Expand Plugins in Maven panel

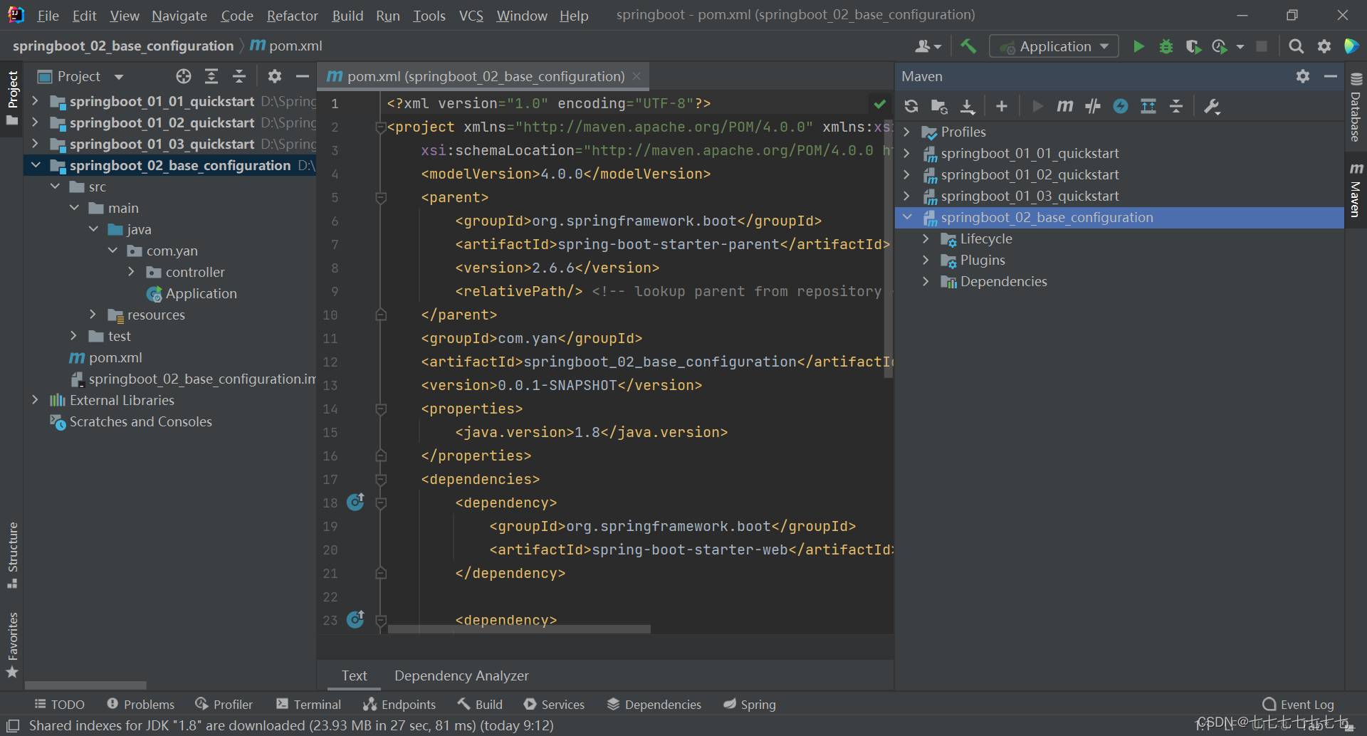coord(926,260)
